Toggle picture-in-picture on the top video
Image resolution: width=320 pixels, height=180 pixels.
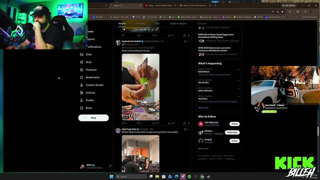pos(152,29)
